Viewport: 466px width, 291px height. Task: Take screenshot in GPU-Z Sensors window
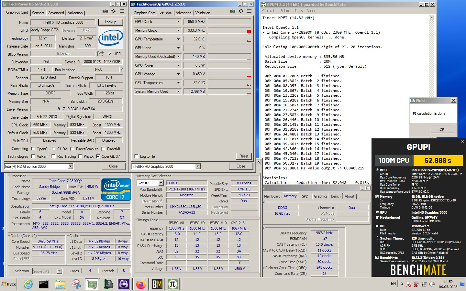point(233,11)
